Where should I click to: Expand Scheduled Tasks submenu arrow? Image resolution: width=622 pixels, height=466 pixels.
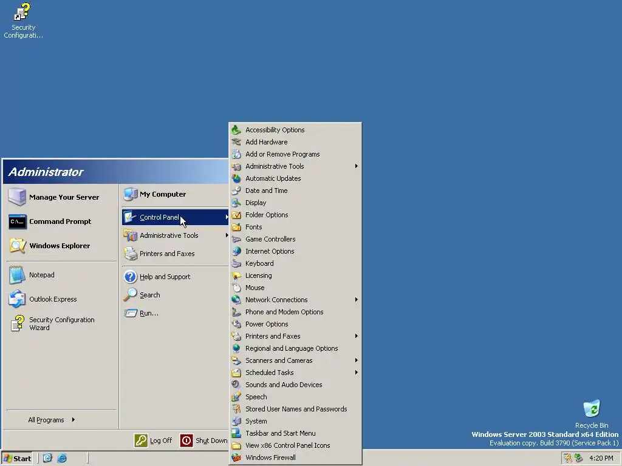click(x=356, y=373)
